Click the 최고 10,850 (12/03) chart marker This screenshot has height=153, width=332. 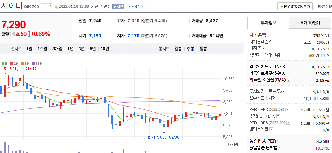click(x=21, y=68)
